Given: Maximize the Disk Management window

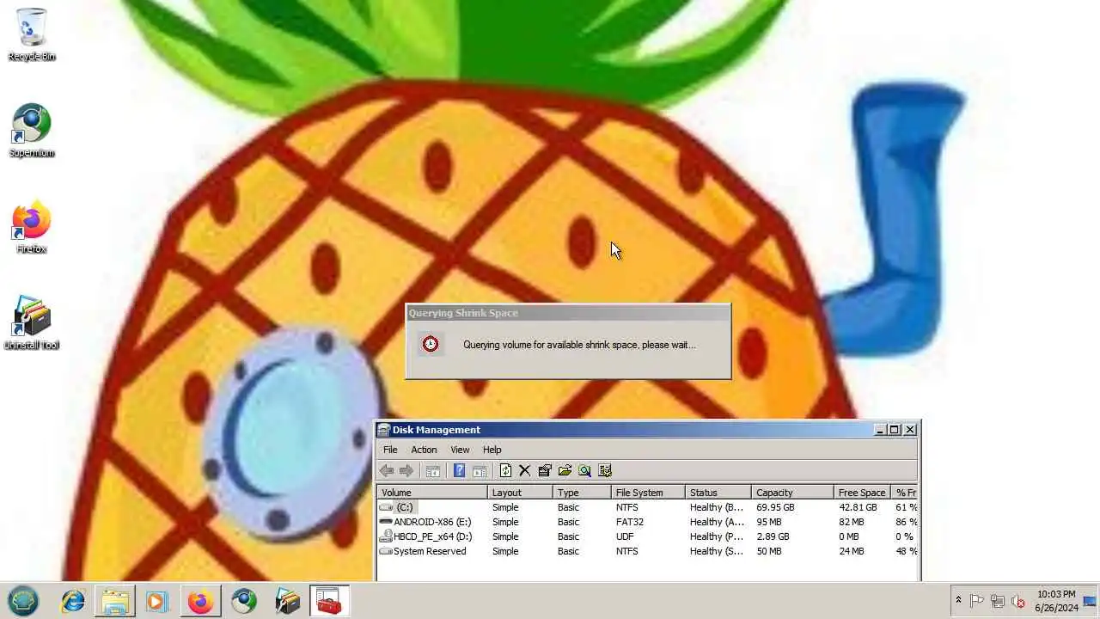Looking at the screenshot, I should [x=895, y=430].
